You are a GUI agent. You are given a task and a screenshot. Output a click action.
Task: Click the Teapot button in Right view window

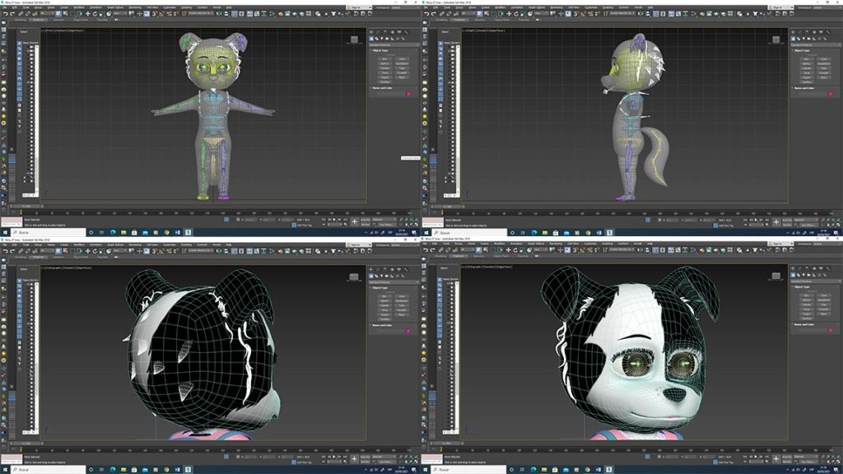tap(805, 77)
